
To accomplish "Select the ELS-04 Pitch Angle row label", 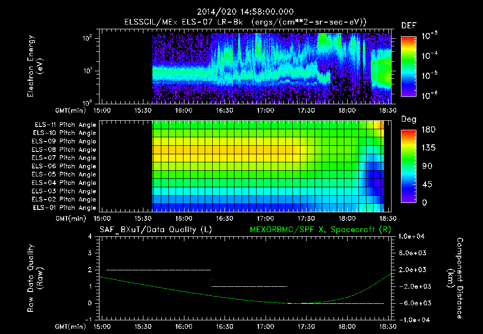I will tap(64, 183).
